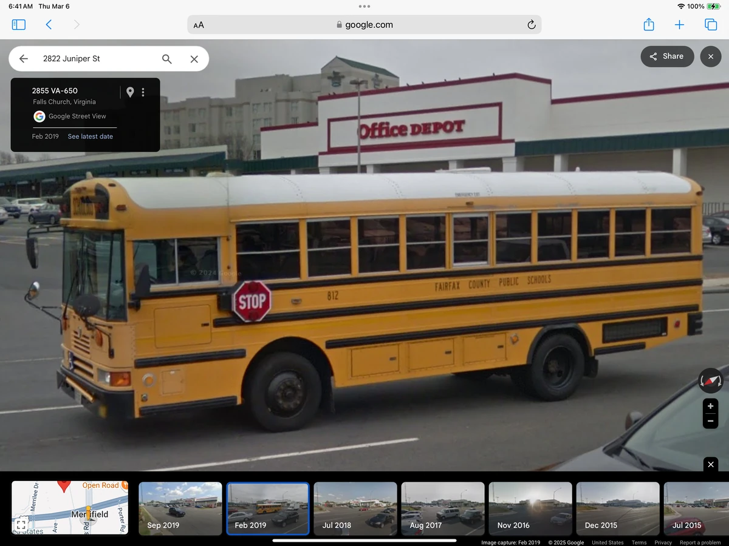Image resolution: width=729 pixels, height=546 pixels.
Task: Click the magnifying glass search icon
Action: pyautogui.click(x=166, y=59)
